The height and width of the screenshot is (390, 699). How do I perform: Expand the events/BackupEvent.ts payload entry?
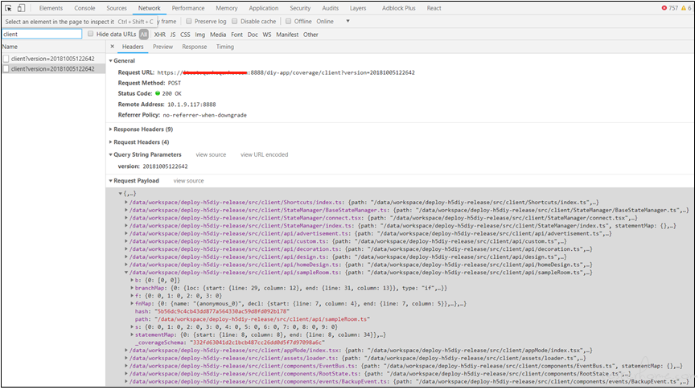coord(126,381)
